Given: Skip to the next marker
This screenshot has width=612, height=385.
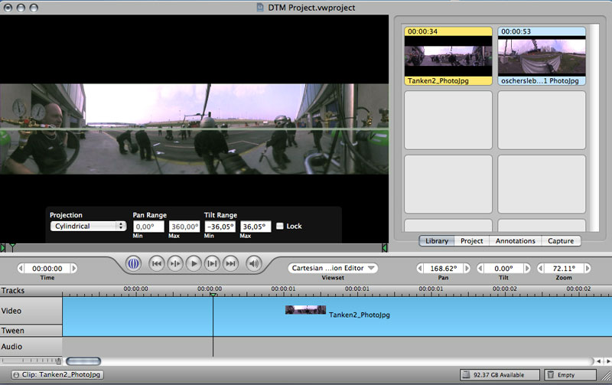Looking at the screenshot, I should pos(212,264).
